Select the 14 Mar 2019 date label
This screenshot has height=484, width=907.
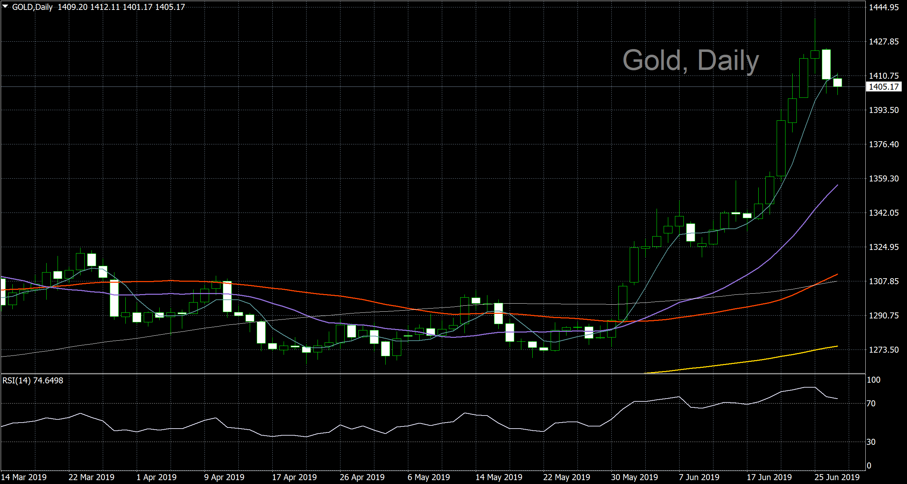tap(24, 477)
